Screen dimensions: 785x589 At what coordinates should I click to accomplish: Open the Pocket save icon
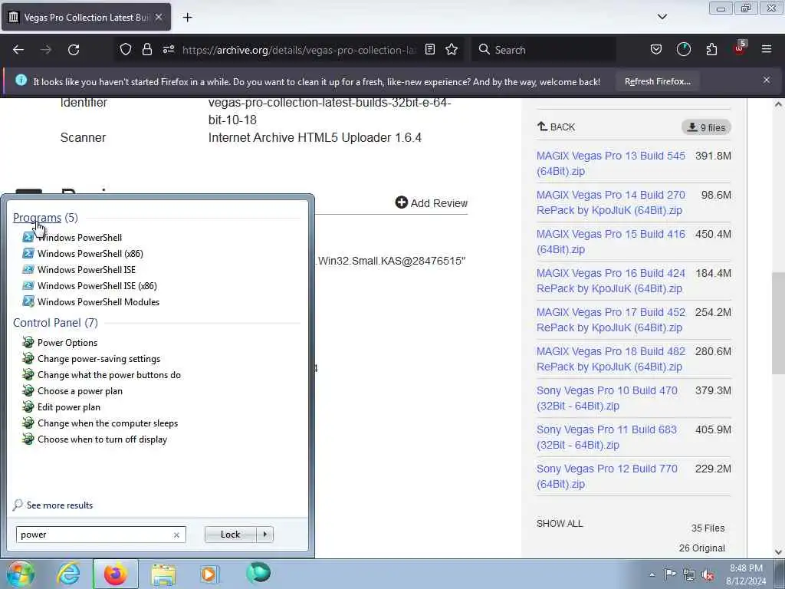pyautogui.click(x=656, y=50)
